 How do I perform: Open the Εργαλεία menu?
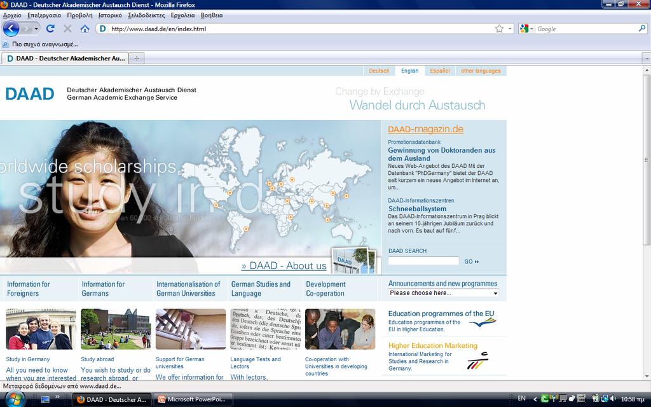[x=182, y=15]
